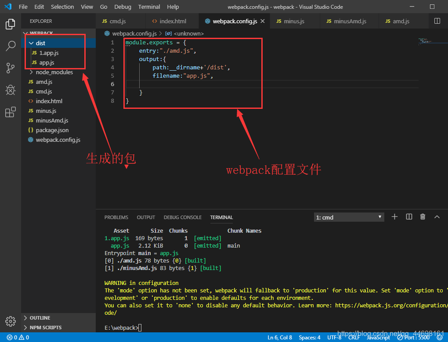448x342 pixels.
Task: Click Spaces: 4 indentation setting
Action: 310,338
